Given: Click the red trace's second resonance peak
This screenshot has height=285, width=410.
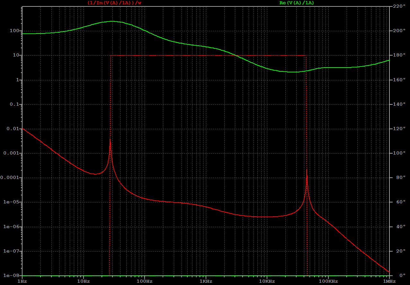Looking at the screenshot, I should [307, 169].
